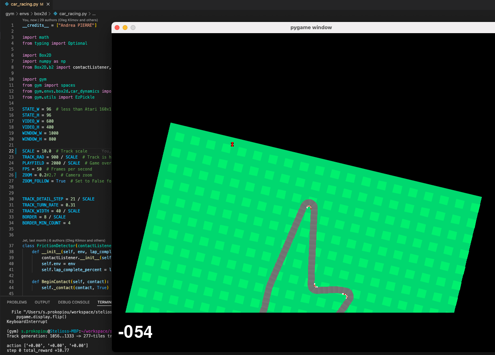Open the DEBUG CONSOLE panel
The width and height of the screenshot is (495, 355).
(74, 302)
